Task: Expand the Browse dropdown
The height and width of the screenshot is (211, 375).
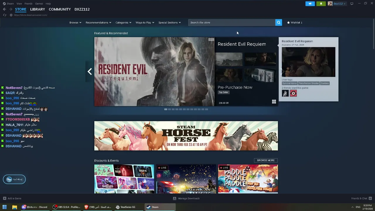Action: coord(75,23)
